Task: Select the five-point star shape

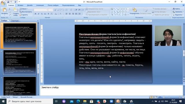Action: (125, 14)
